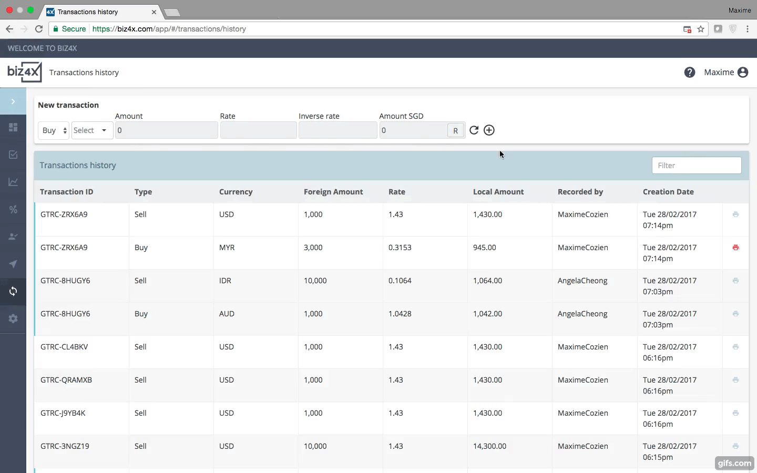Open the analytics chart sidebar icon
Image resolution: width=757 pixels, height=473 pixels.
point(13,182)
